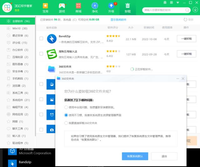
Task: Select the 聊天工具 (1) category
Action: (x=17, y=129)
